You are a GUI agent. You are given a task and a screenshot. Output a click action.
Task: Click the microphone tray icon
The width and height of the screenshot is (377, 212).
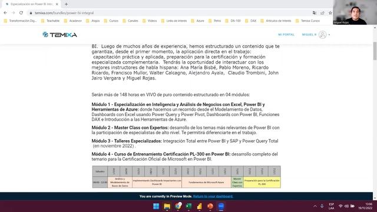[x=322, y=206]
